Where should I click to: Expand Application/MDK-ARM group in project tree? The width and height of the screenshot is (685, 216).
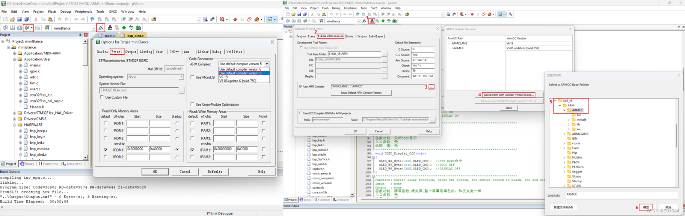(15, 53)
